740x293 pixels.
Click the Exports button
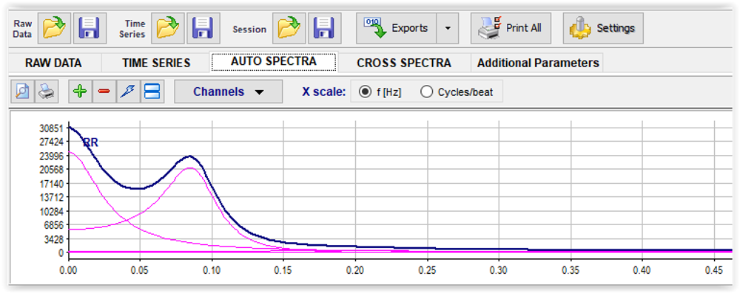coord(396,28)
